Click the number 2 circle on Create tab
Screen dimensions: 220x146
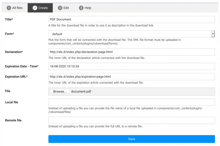point(35,8)
